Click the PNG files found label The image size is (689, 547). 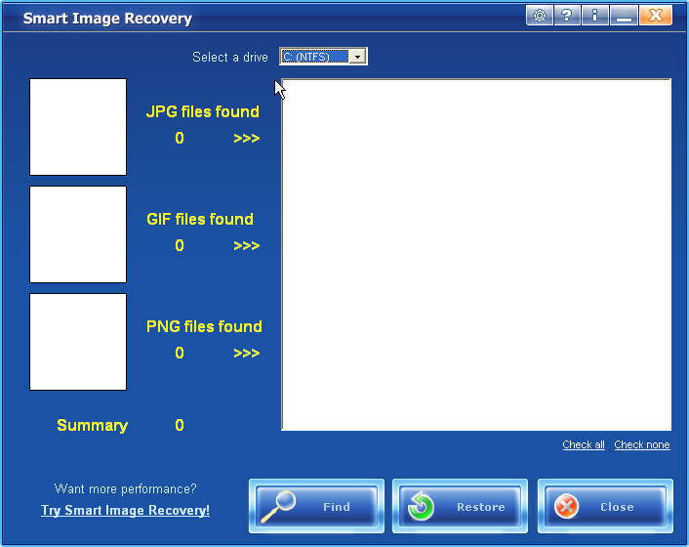204,326
